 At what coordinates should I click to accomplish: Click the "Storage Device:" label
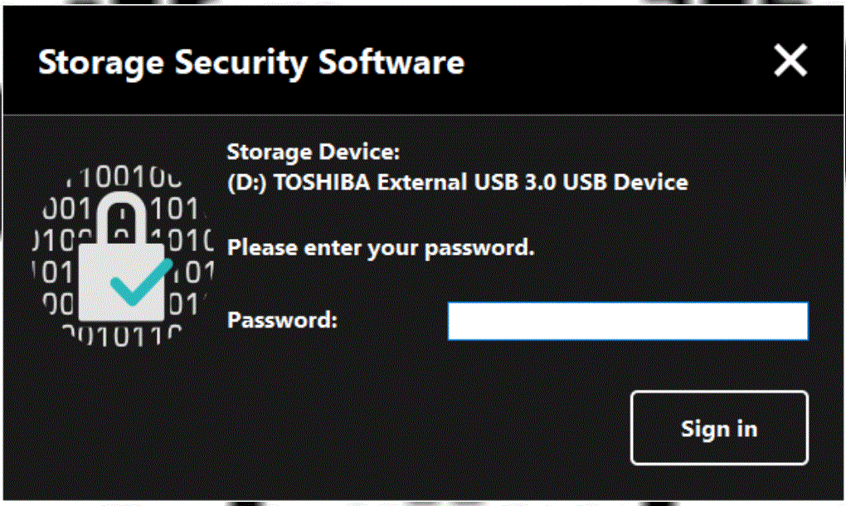(314, 153)
